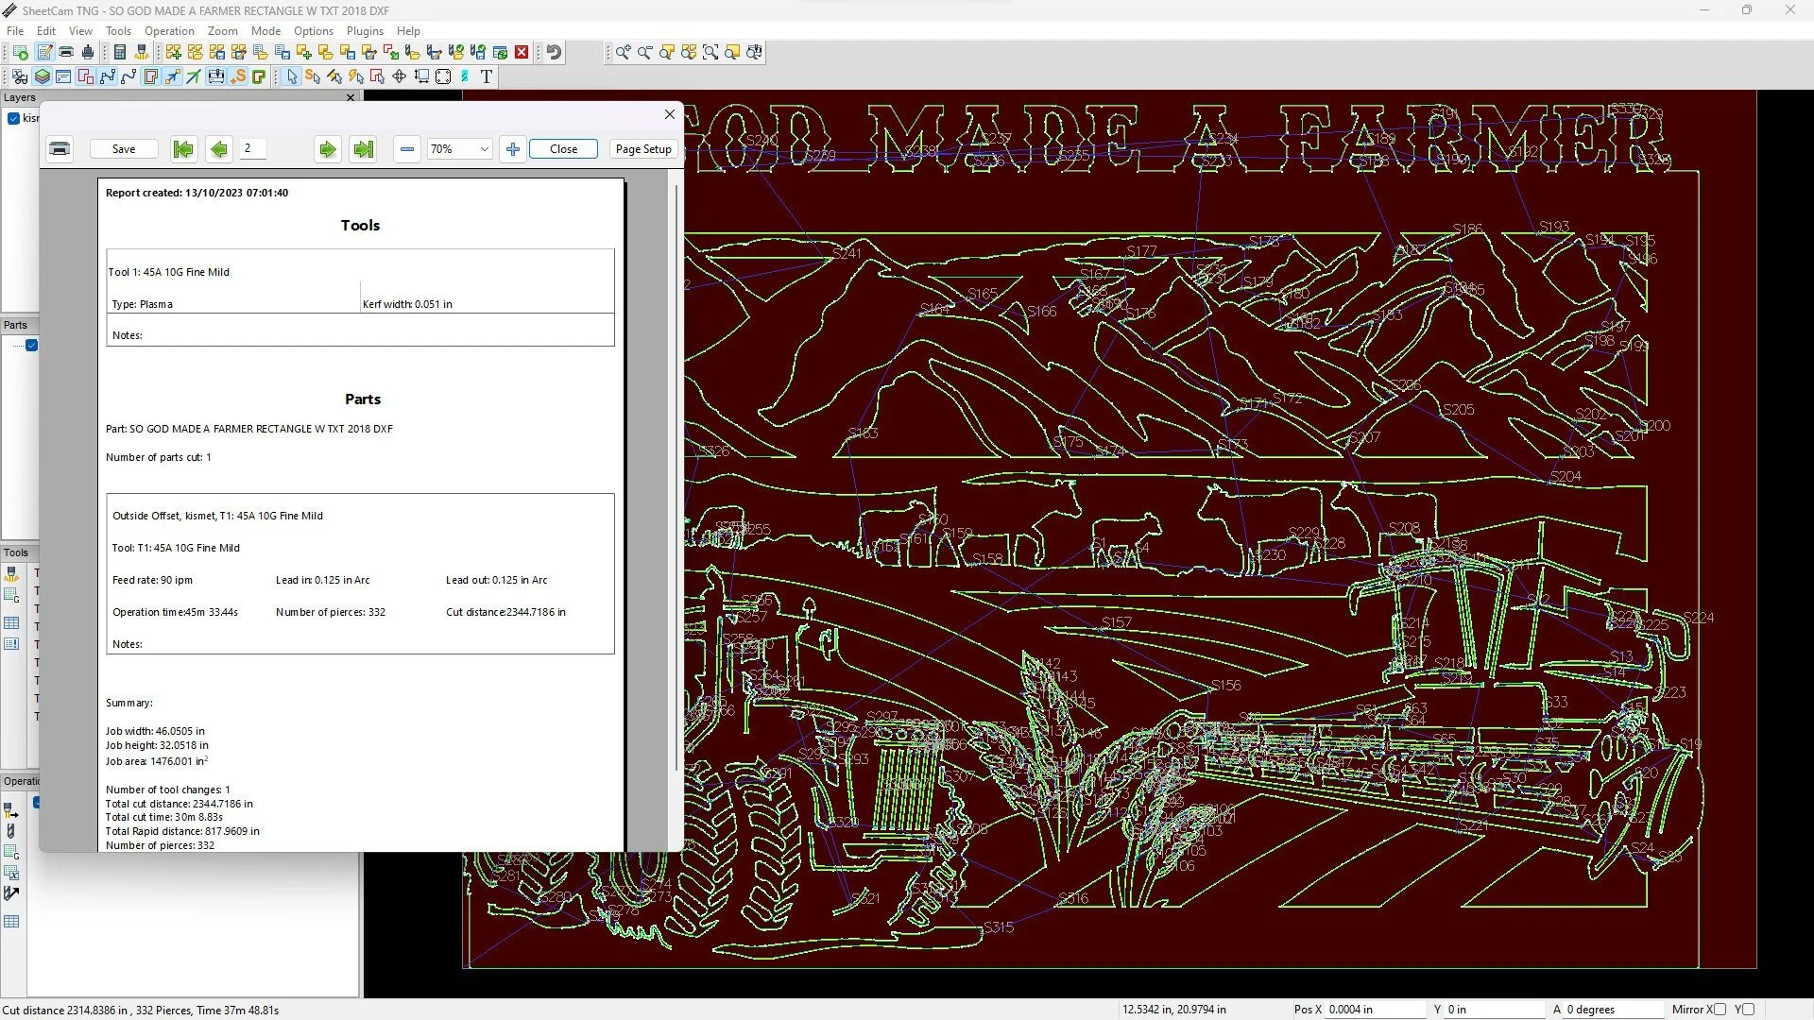Go to the last report page
This screenshot has width=1814, height=1020.
click(363, 149)
